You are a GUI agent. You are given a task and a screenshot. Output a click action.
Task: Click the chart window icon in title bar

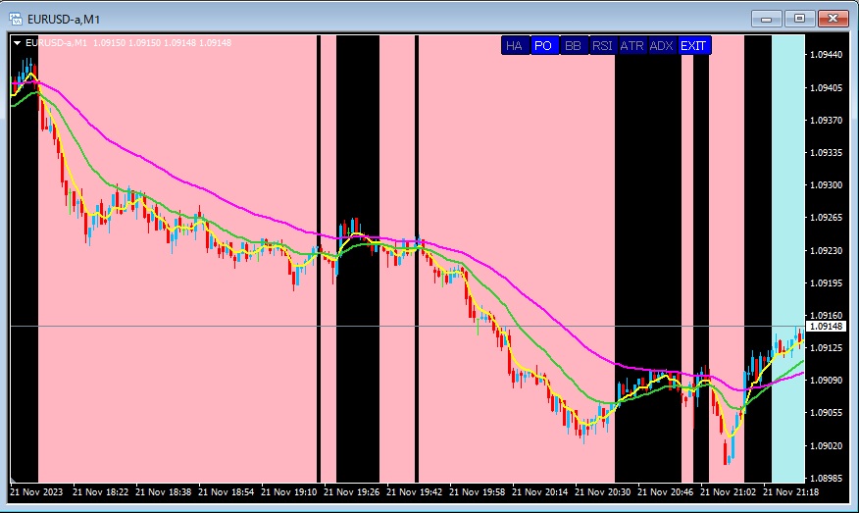click(x=16, y=19)
